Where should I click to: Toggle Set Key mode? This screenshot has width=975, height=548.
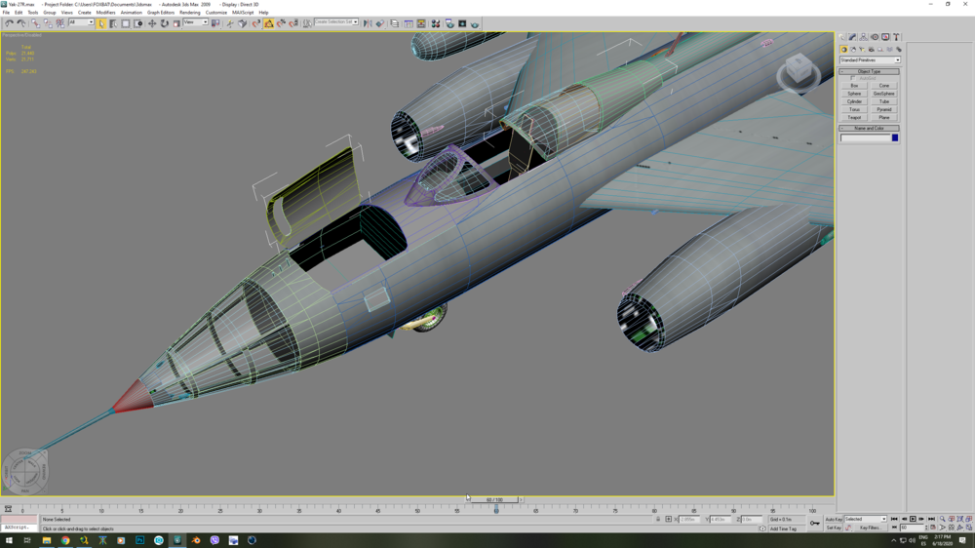coord(834,528)
